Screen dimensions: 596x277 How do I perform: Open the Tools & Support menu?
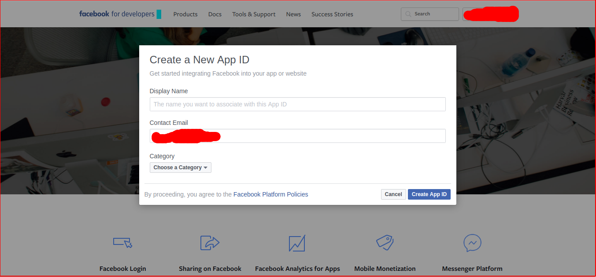[x=254, y=14]
